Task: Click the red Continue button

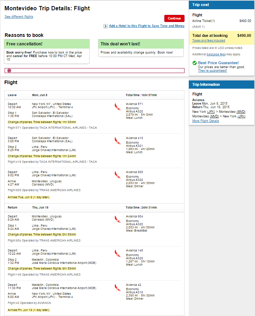Action: (x=174, y=18)
